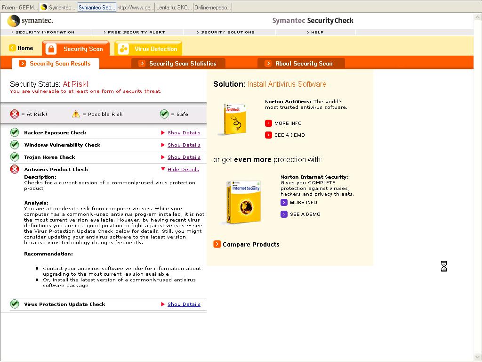Click the Norton Internet Security SEE A DEMO purple icon
The width and height of the screenshot is (482, 362).
tap(284, 214)
